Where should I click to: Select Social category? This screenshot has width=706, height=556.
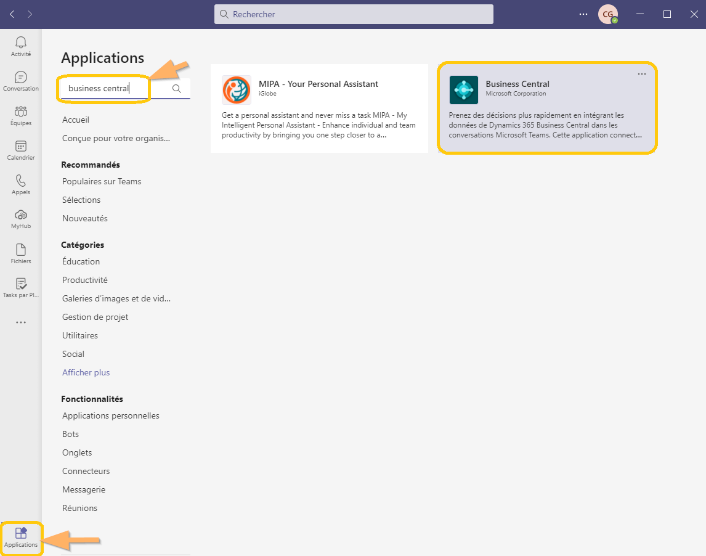73,354
